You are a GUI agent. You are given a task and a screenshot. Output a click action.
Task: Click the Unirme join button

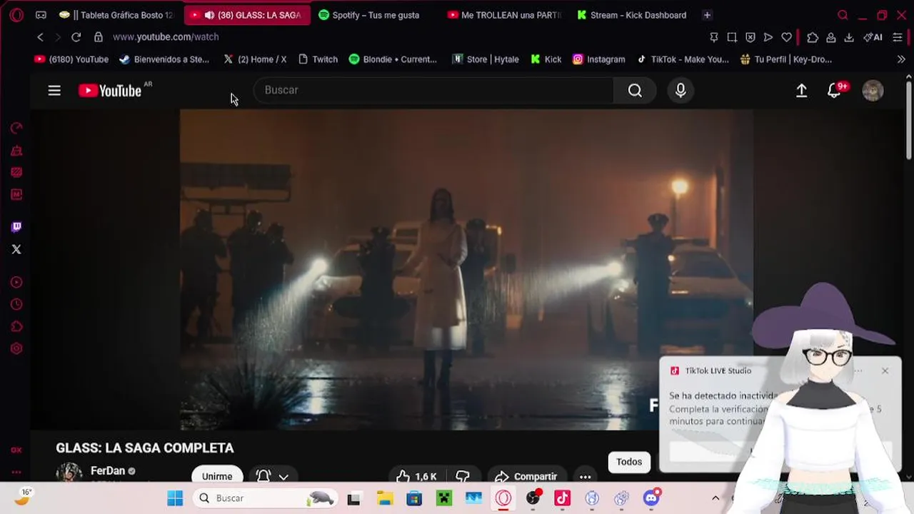[217, 475]
